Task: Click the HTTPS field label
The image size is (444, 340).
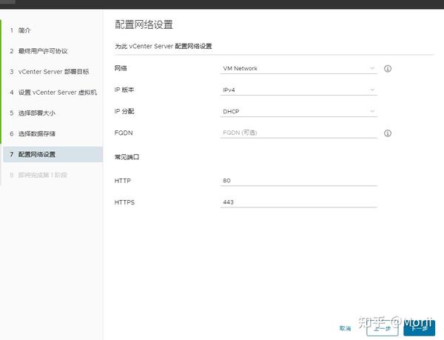Action: [124, 202]
